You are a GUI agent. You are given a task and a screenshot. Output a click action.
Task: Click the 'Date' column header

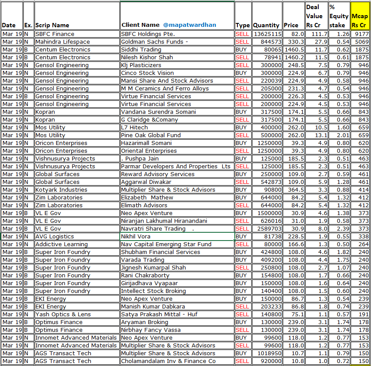pos(12,16)
